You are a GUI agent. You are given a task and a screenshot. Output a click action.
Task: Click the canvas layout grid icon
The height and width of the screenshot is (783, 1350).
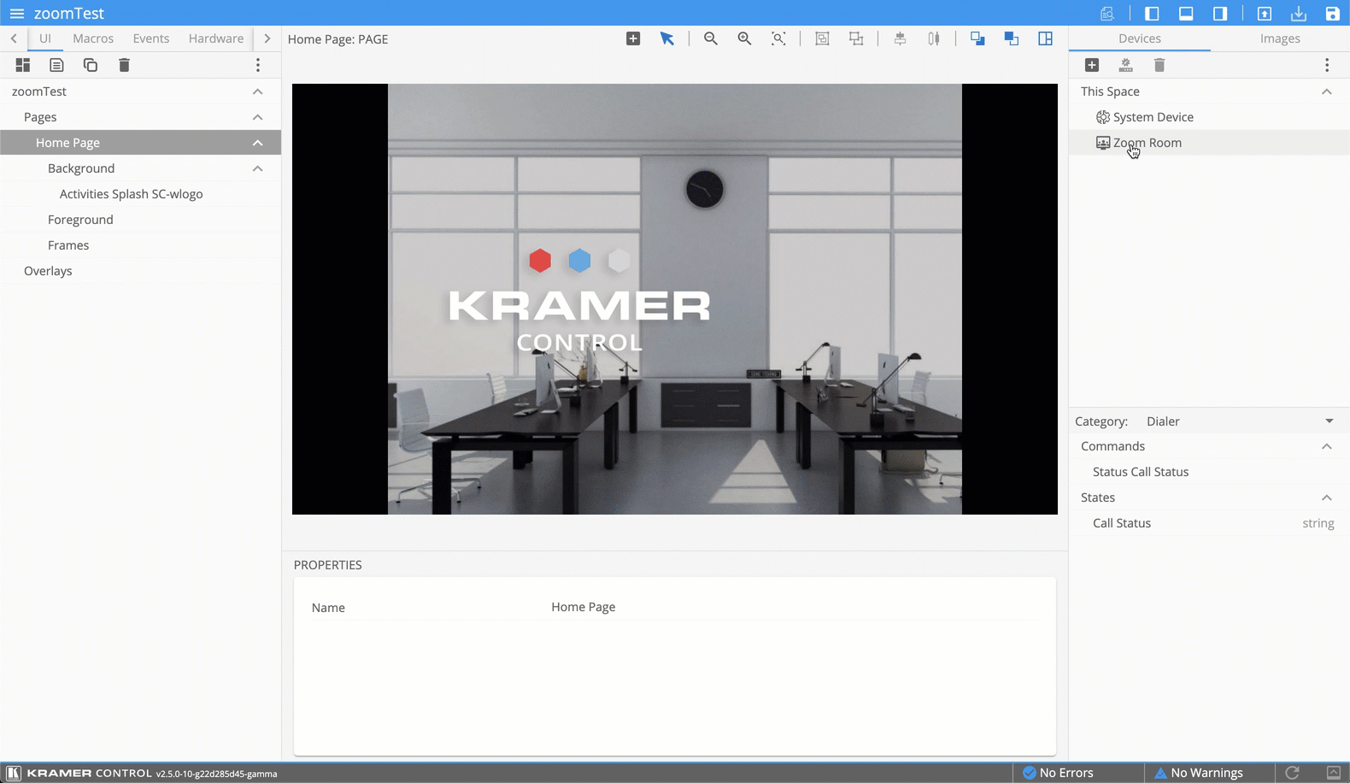[x=1046, y=38]
